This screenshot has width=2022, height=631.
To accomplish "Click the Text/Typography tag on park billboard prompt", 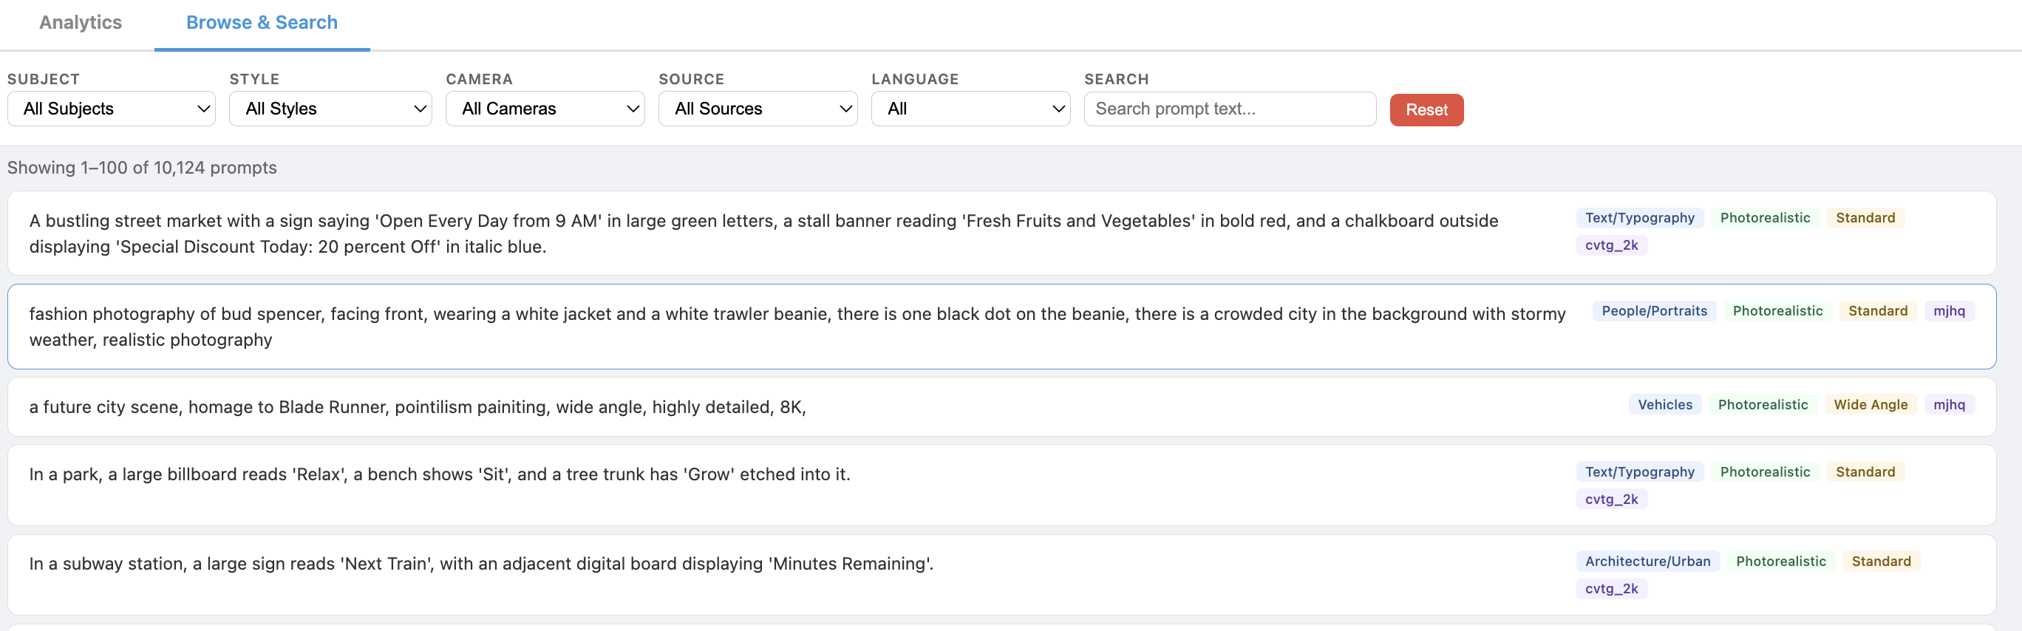I will pyautogui.click(x=1640, y=471).
